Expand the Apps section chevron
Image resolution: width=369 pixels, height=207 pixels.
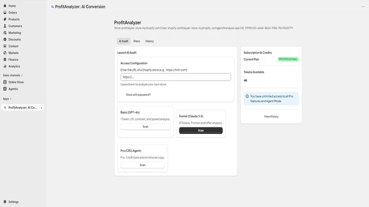[x=11, y=99]
